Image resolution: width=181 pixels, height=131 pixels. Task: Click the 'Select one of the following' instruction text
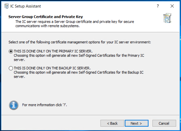click(79, 42)
